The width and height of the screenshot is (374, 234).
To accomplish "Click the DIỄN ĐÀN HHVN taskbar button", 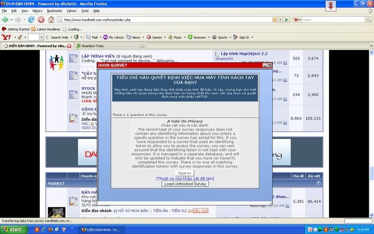I will (x=101, y=230).
